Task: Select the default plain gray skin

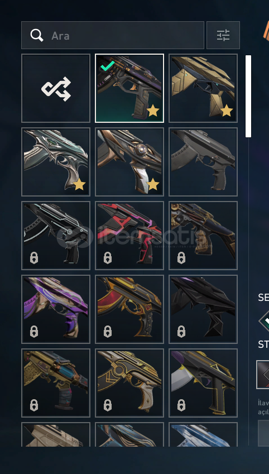Action: [203, 162]
